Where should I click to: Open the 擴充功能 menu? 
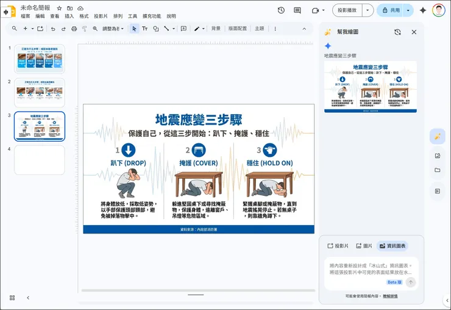click(152, 16)
